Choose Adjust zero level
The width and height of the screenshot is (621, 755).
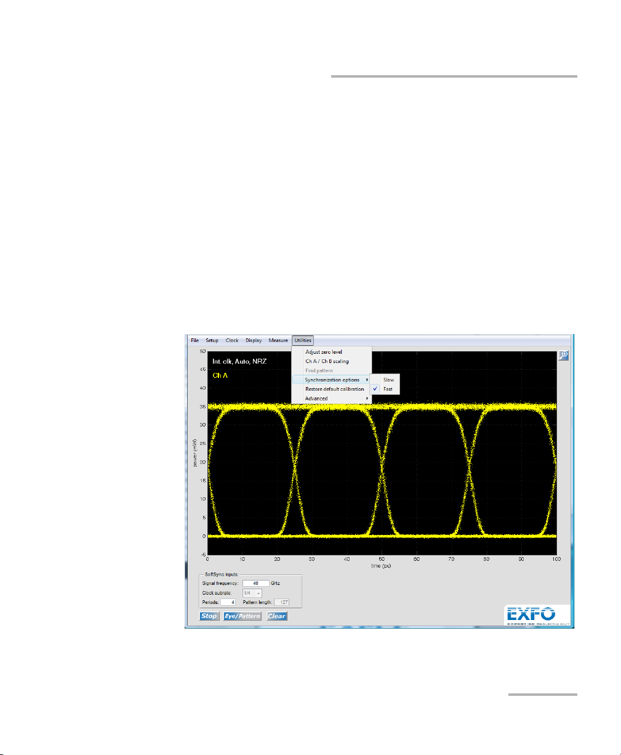point(331,352)
